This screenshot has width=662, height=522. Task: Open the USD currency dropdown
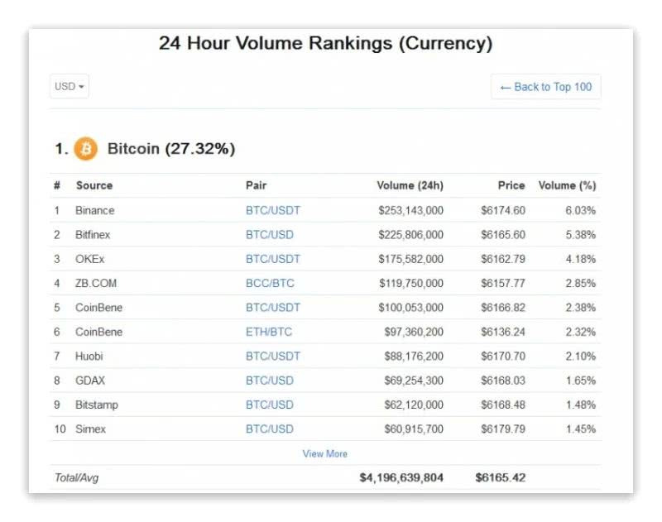(x=70, y=87)
